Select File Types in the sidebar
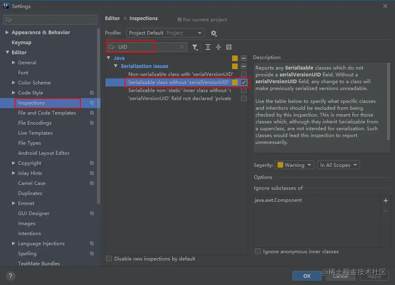This screenshot has width=395, height=285. (29, 143)
